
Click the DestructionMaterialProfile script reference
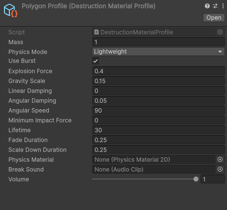(159, 32)
